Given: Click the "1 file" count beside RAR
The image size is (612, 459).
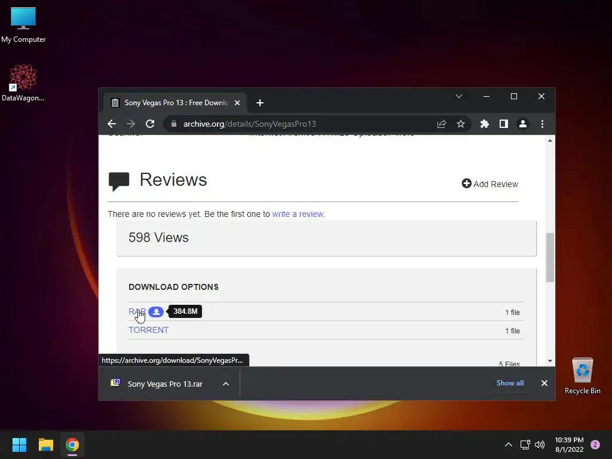Looking at the screenshot, I should tap(512, 312).
